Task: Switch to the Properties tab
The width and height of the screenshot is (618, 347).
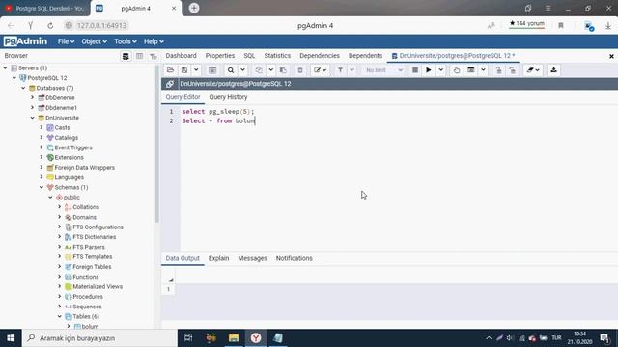Action: [x=220, y=56]
